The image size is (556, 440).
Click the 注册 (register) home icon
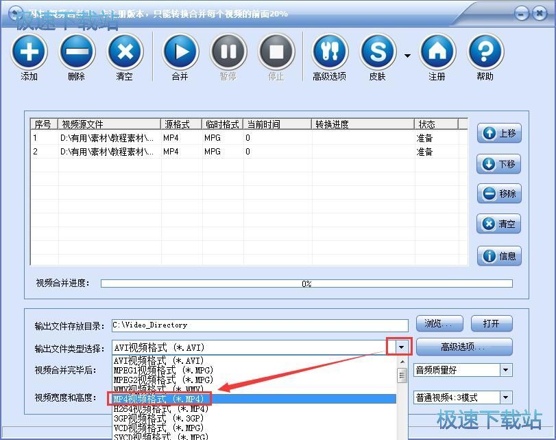[x=437, y=52]
